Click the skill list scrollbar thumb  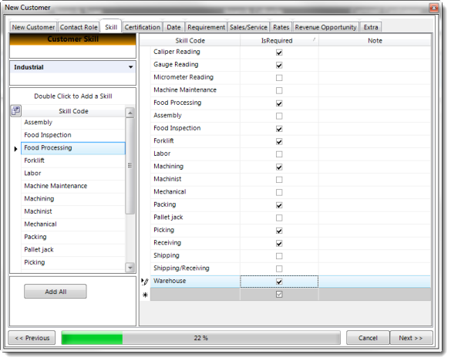(x=130, y=166)
